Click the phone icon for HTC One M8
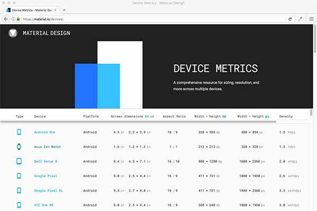The height and width of the screenshot is (211, 317). [19, 205]
